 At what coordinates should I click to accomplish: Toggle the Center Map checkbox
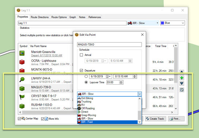19,119
